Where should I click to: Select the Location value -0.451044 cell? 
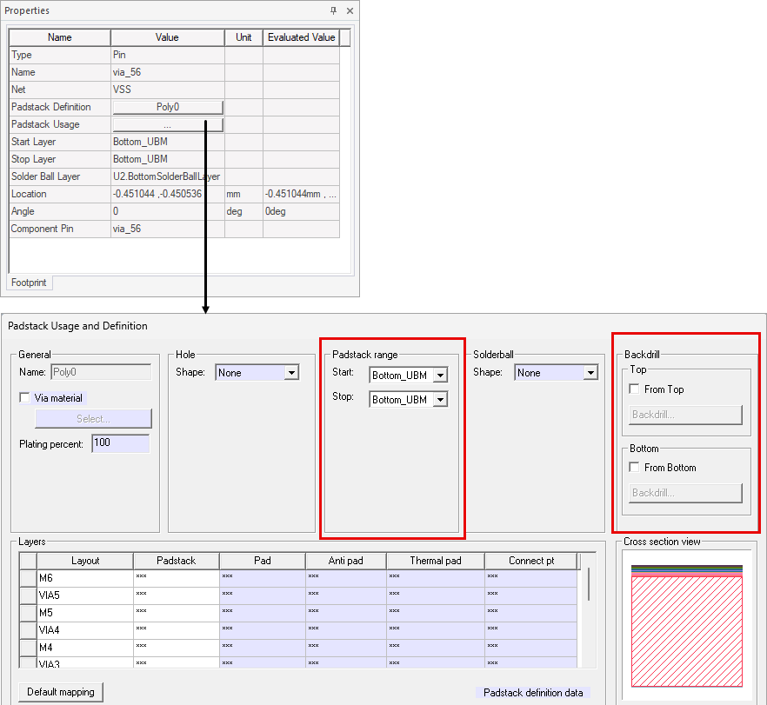pos(168,194)
